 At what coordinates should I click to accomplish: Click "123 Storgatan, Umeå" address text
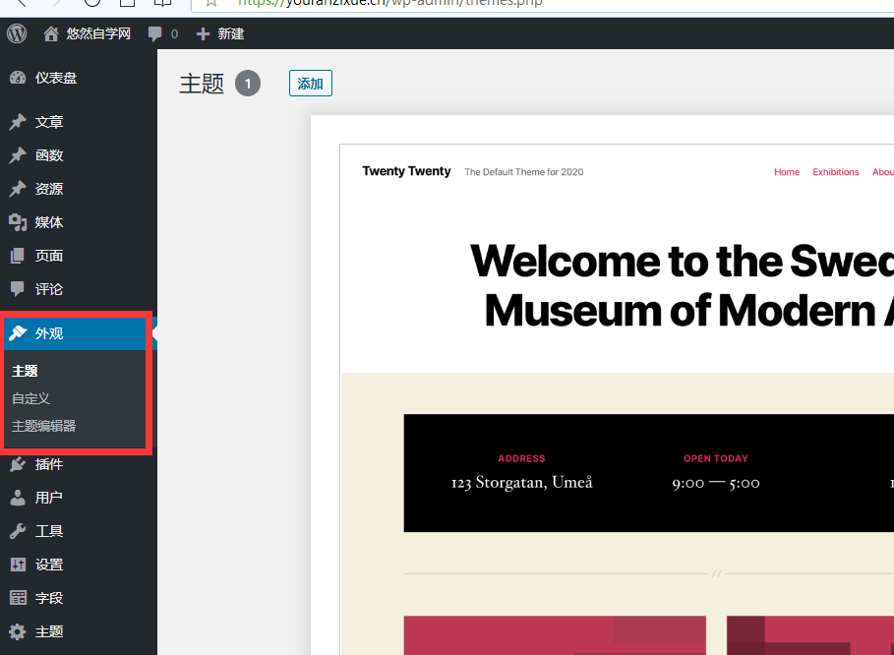(521, 483)
